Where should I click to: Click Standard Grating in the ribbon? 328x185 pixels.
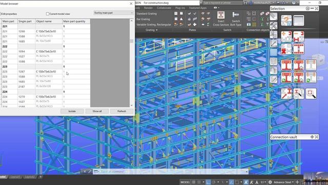tap(147, 14)
